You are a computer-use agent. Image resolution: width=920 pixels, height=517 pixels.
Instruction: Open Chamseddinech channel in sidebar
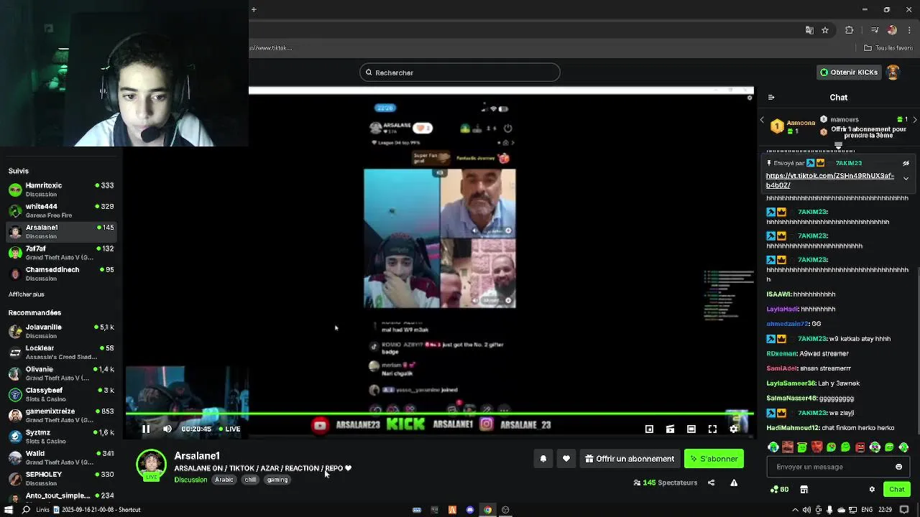[x=62, y=274]
